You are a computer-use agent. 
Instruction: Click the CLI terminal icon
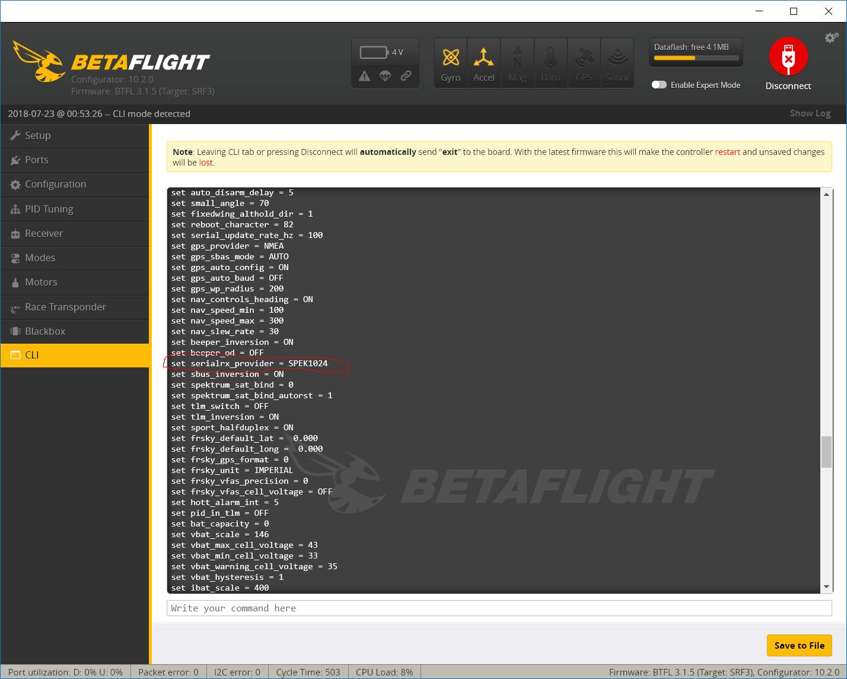[x=15, y=355]
